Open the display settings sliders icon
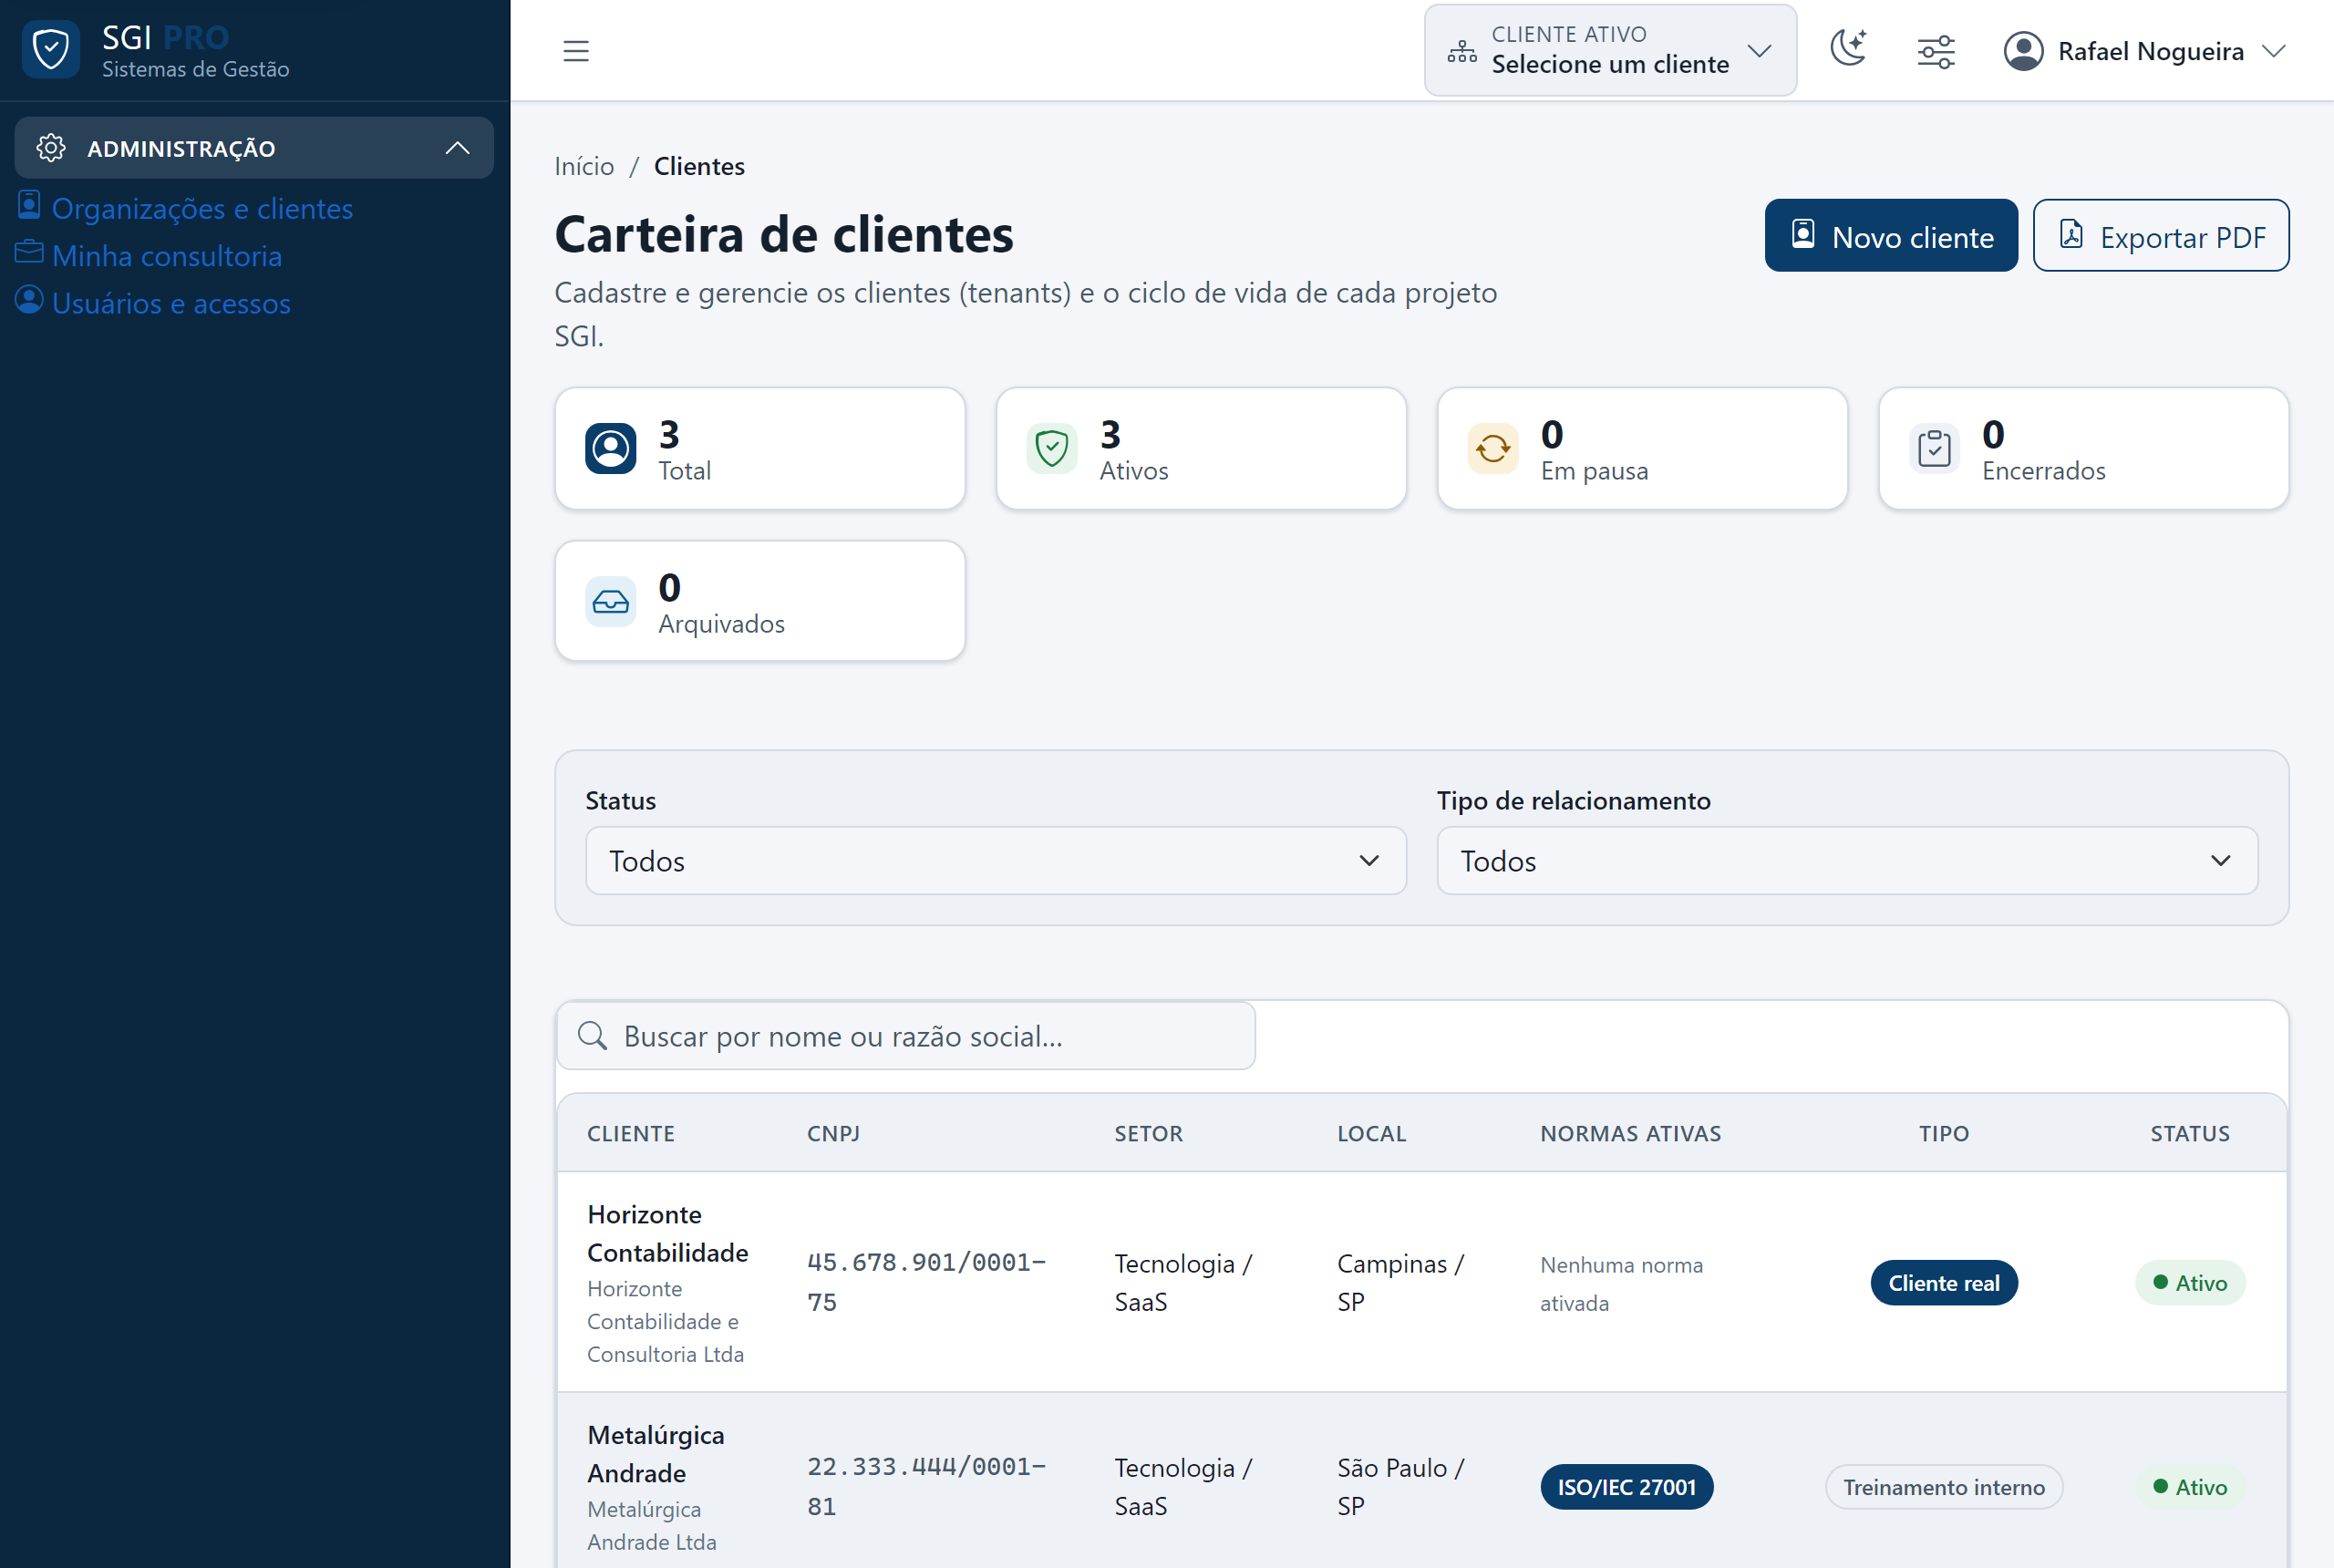The width and height of the screenshot is (2334, 1568). coord(1936,51)
